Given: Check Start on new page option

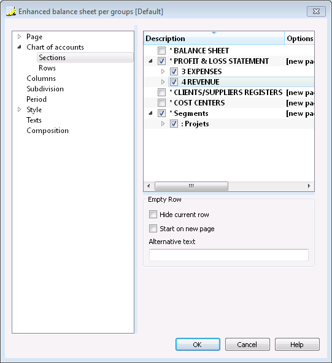Looking at the screenshot, I should pos(153,229).
